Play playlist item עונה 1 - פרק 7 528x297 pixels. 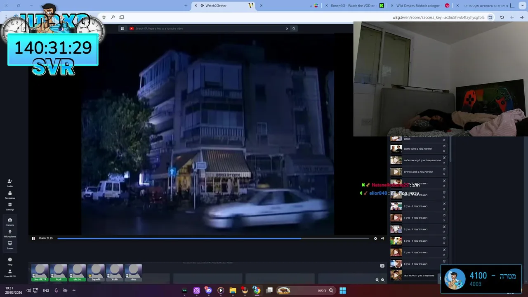pos(396,252)
